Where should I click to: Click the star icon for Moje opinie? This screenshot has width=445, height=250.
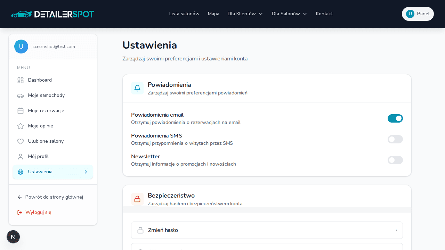pyautogui.click(x=20, y=126)
